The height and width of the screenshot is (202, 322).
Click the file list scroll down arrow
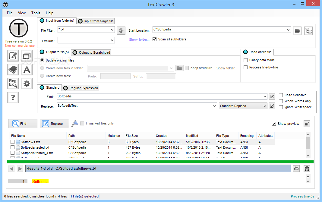pos(308,156)
